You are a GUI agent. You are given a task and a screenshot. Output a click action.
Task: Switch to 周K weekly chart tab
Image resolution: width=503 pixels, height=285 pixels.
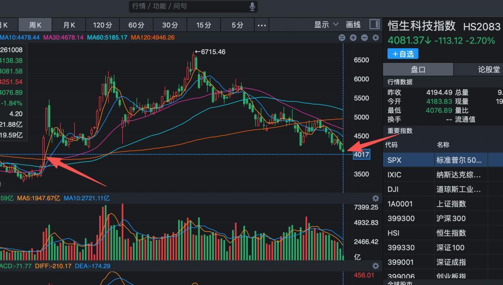[35, 25]
